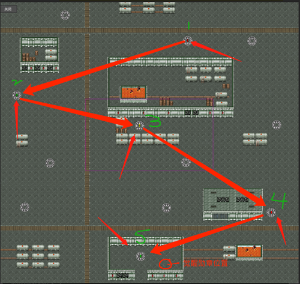
Task: Click empty circle marker below marker 2 on left
Action: (x=50, y=163)
